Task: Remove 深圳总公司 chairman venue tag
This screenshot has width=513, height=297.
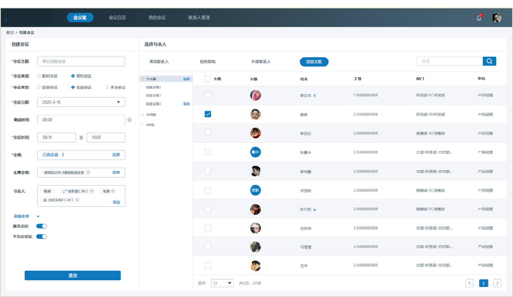Action: (88, 173)
